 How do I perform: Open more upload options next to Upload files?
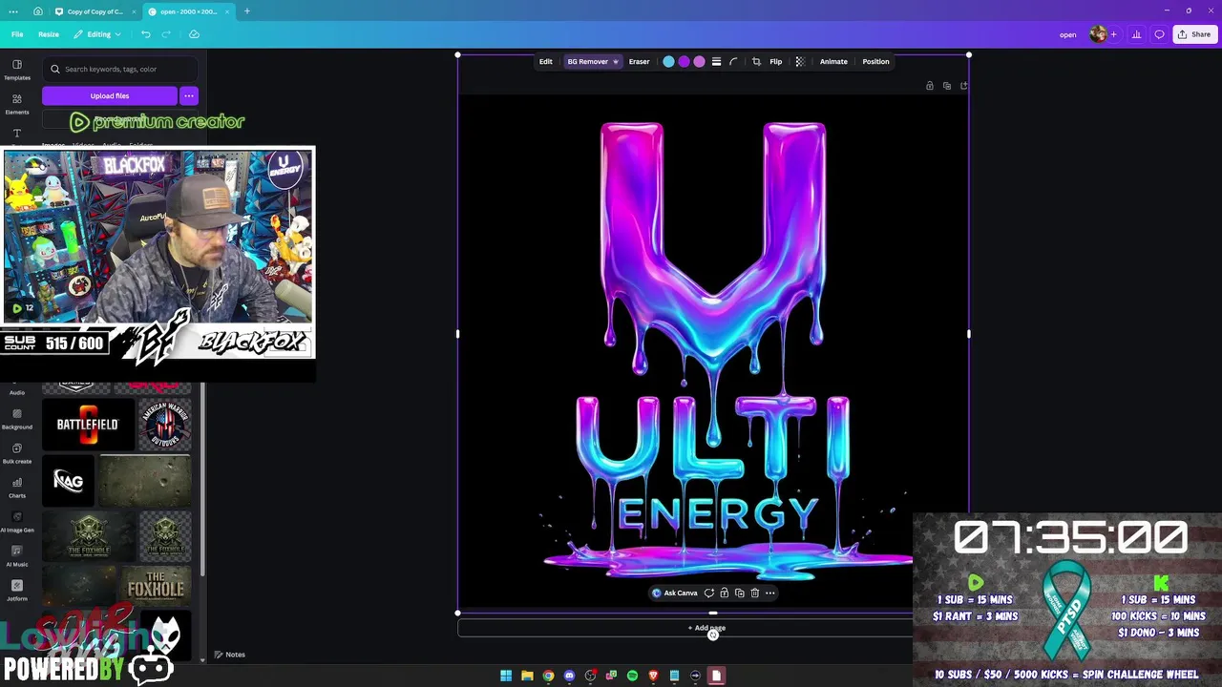click(189, 95)
